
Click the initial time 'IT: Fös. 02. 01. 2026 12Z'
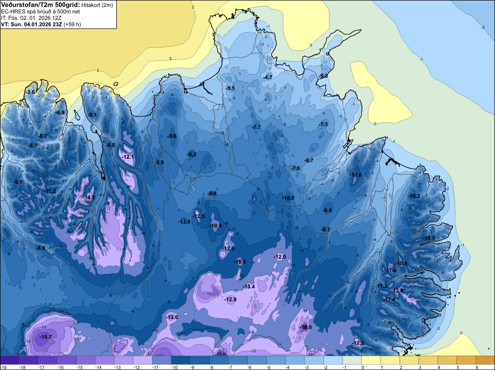click(x=31, y=18)
